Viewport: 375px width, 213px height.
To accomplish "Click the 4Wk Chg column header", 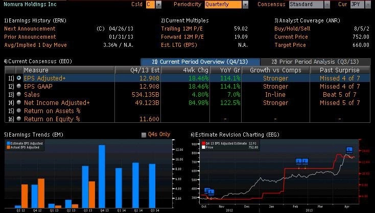I will tap(185, 70).
